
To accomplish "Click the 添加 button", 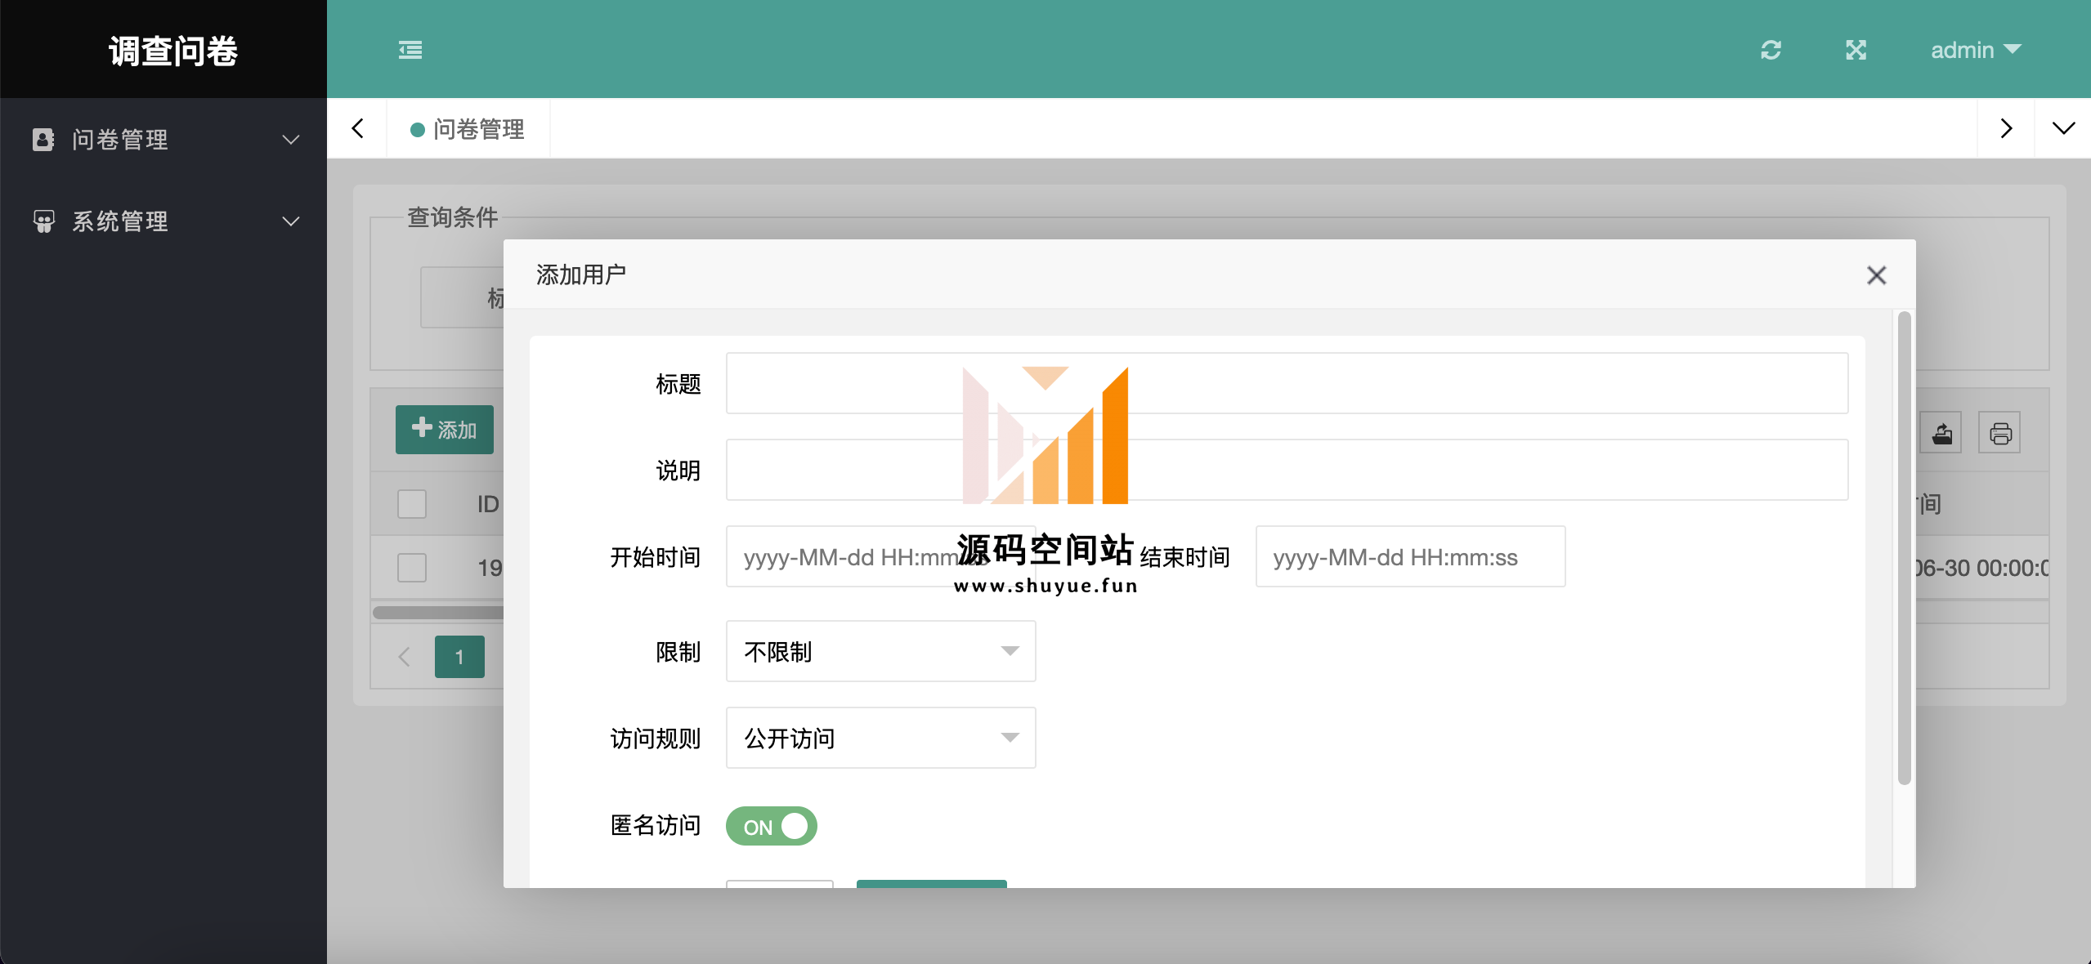I will point(445,430).
